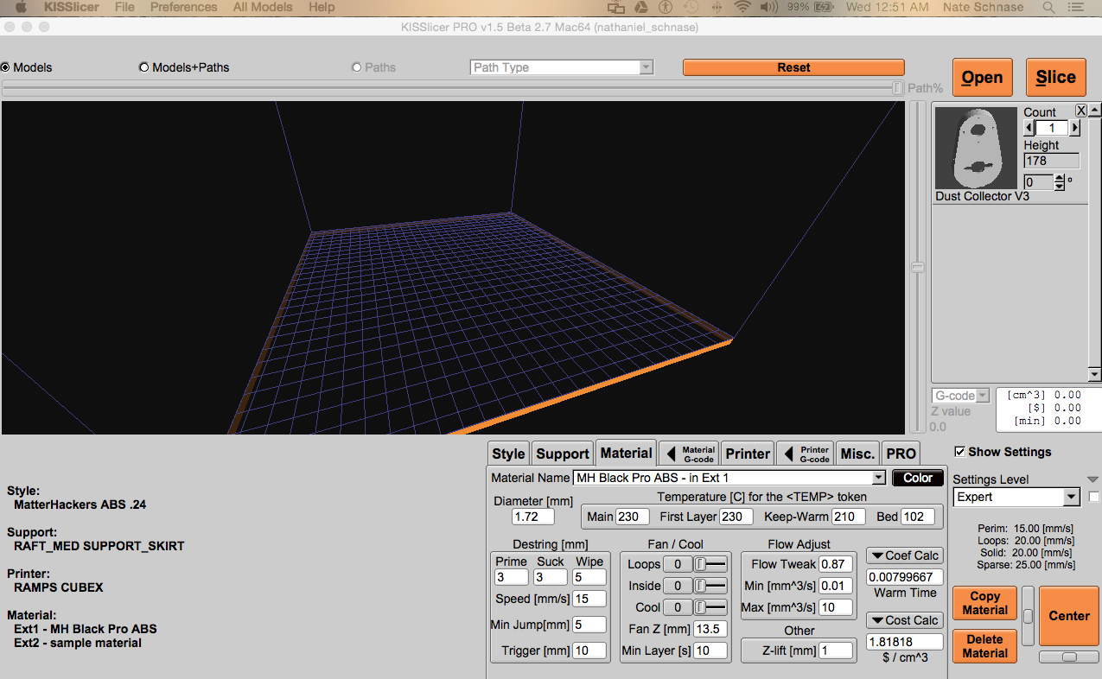Screen dimensions: 1102x679
Task: Adjust the Cool fan slider
Action: tap(710, 607)
